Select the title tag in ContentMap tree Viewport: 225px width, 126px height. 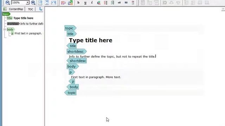(9, 18)
